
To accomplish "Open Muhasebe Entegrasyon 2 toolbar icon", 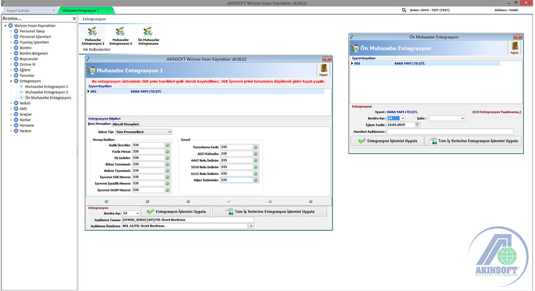I will pyautogui.click(x=120, y=36).
